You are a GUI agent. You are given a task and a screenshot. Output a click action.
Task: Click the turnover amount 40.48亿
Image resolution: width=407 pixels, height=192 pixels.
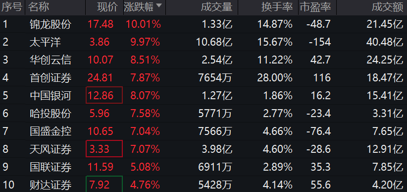pyautogui.click(x=385, y=42)
